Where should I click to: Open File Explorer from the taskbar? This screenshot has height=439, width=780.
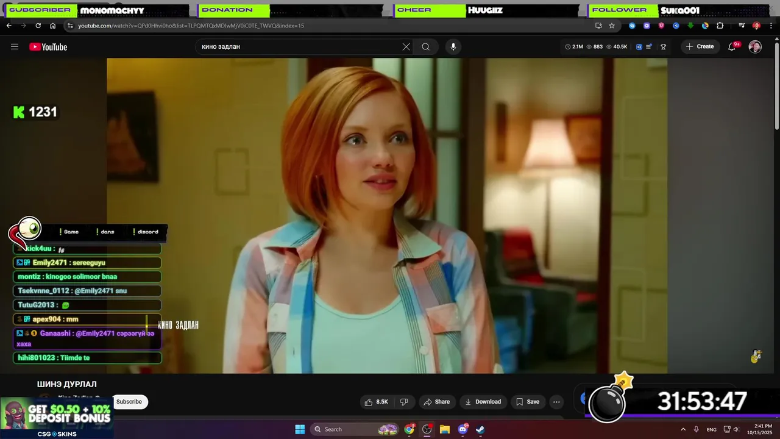click(x=445, y=429)
